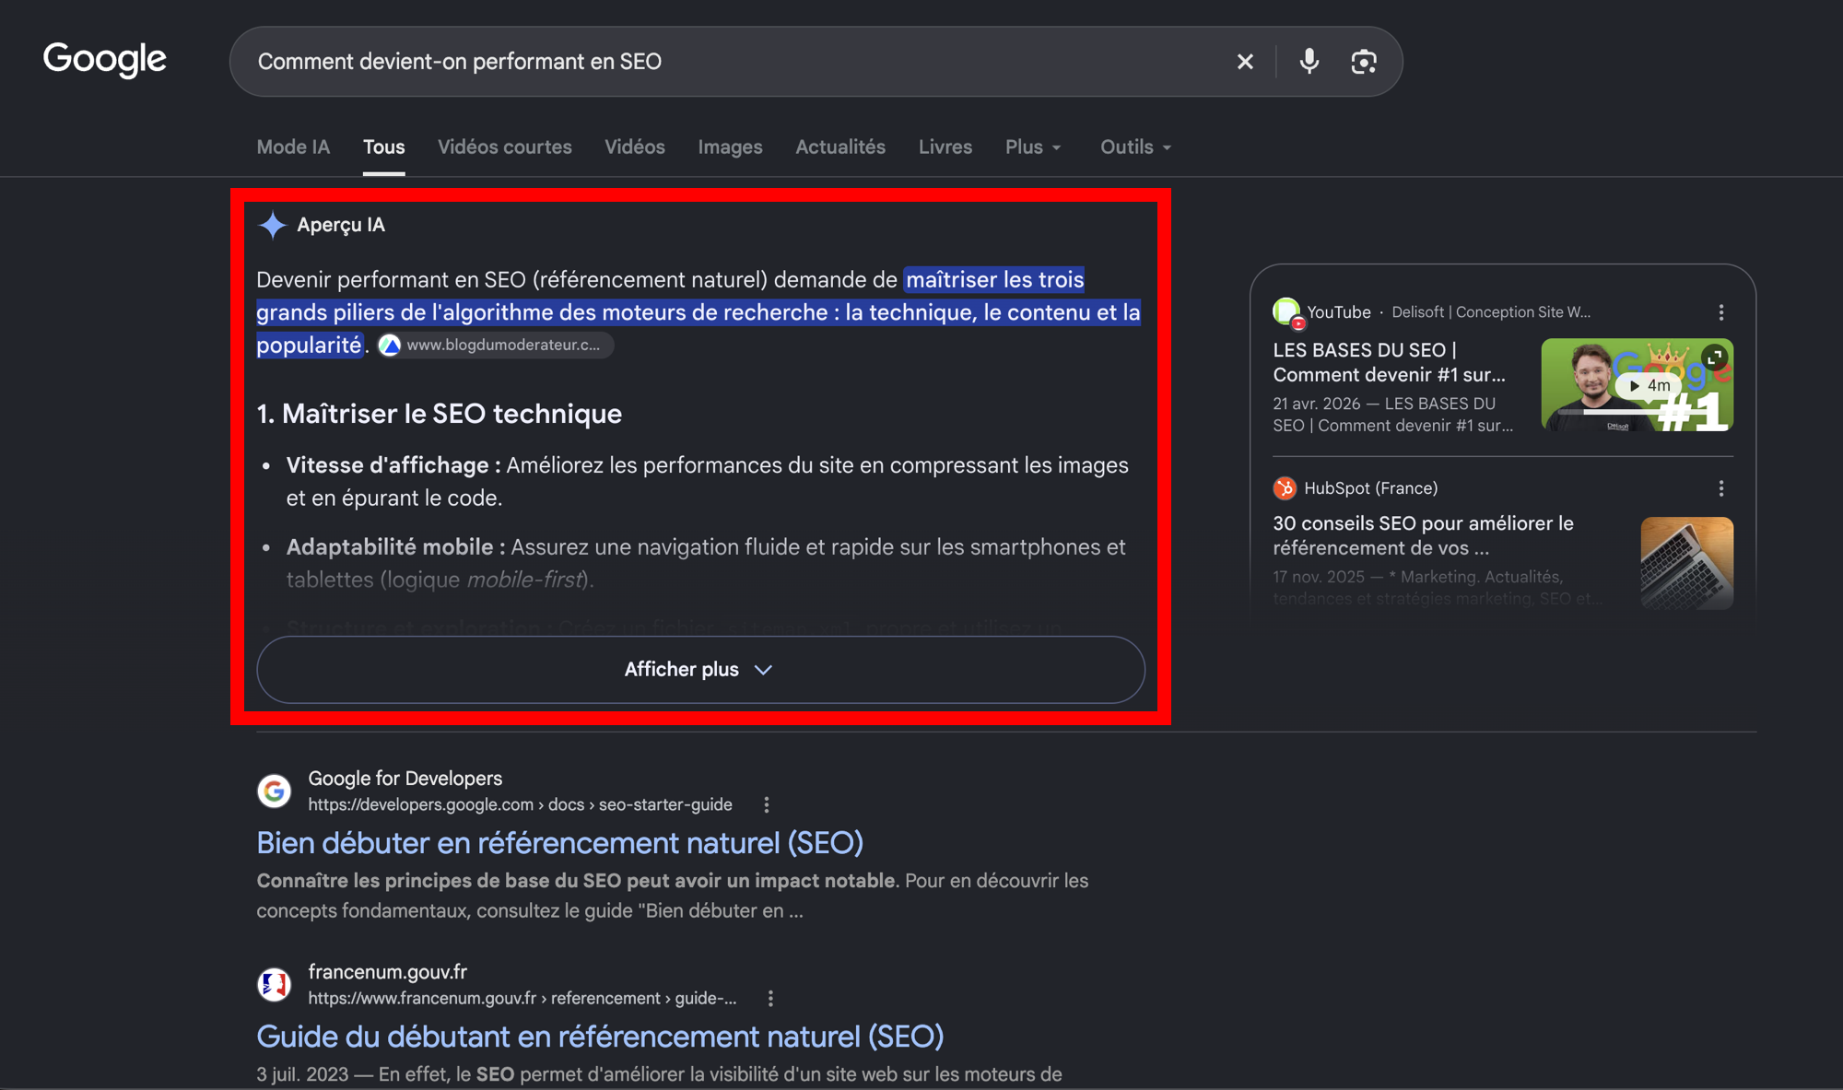Expand AI overview with Afficher plus
1843x1090 pixels.
click(700, 670)
